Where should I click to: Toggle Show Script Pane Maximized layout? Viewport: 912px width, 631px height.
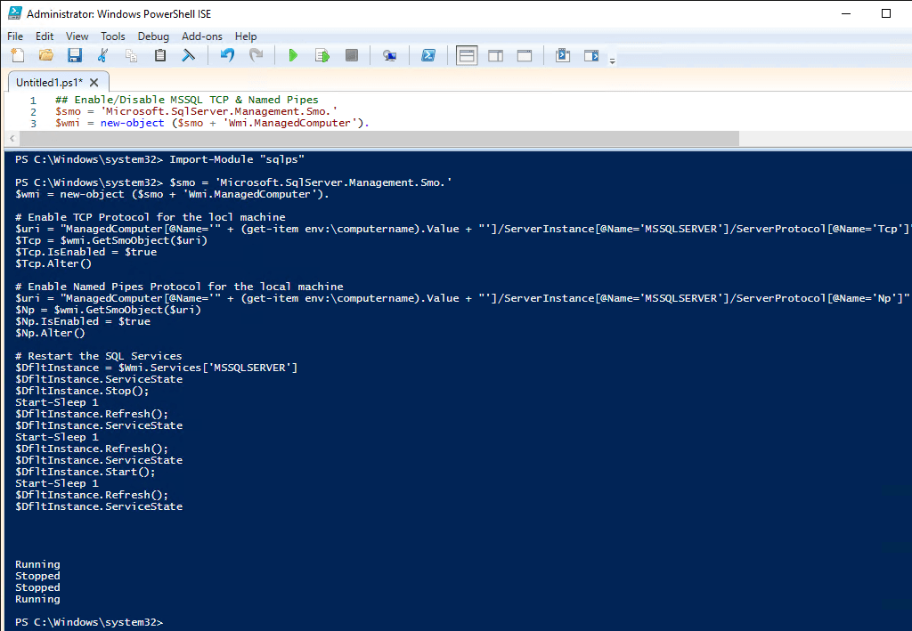click(525, 56)
